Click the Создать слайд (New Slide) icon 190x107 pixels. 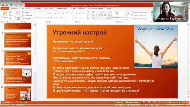click(18, 13)
